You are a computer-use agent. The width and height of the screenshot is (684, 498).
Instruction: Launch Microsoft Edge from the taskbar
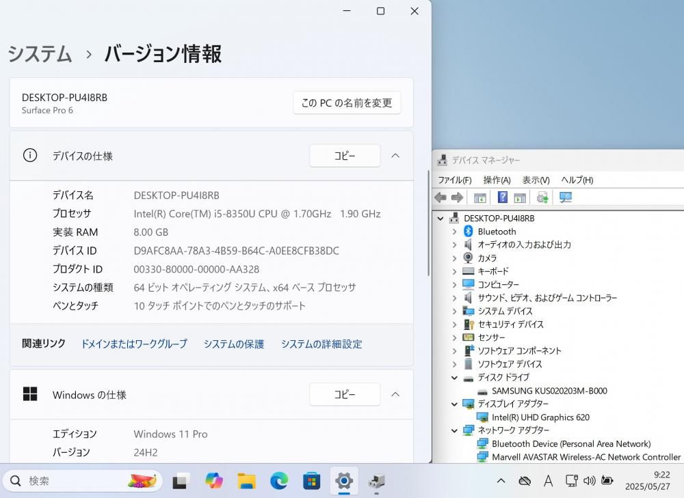pos(279,481)
